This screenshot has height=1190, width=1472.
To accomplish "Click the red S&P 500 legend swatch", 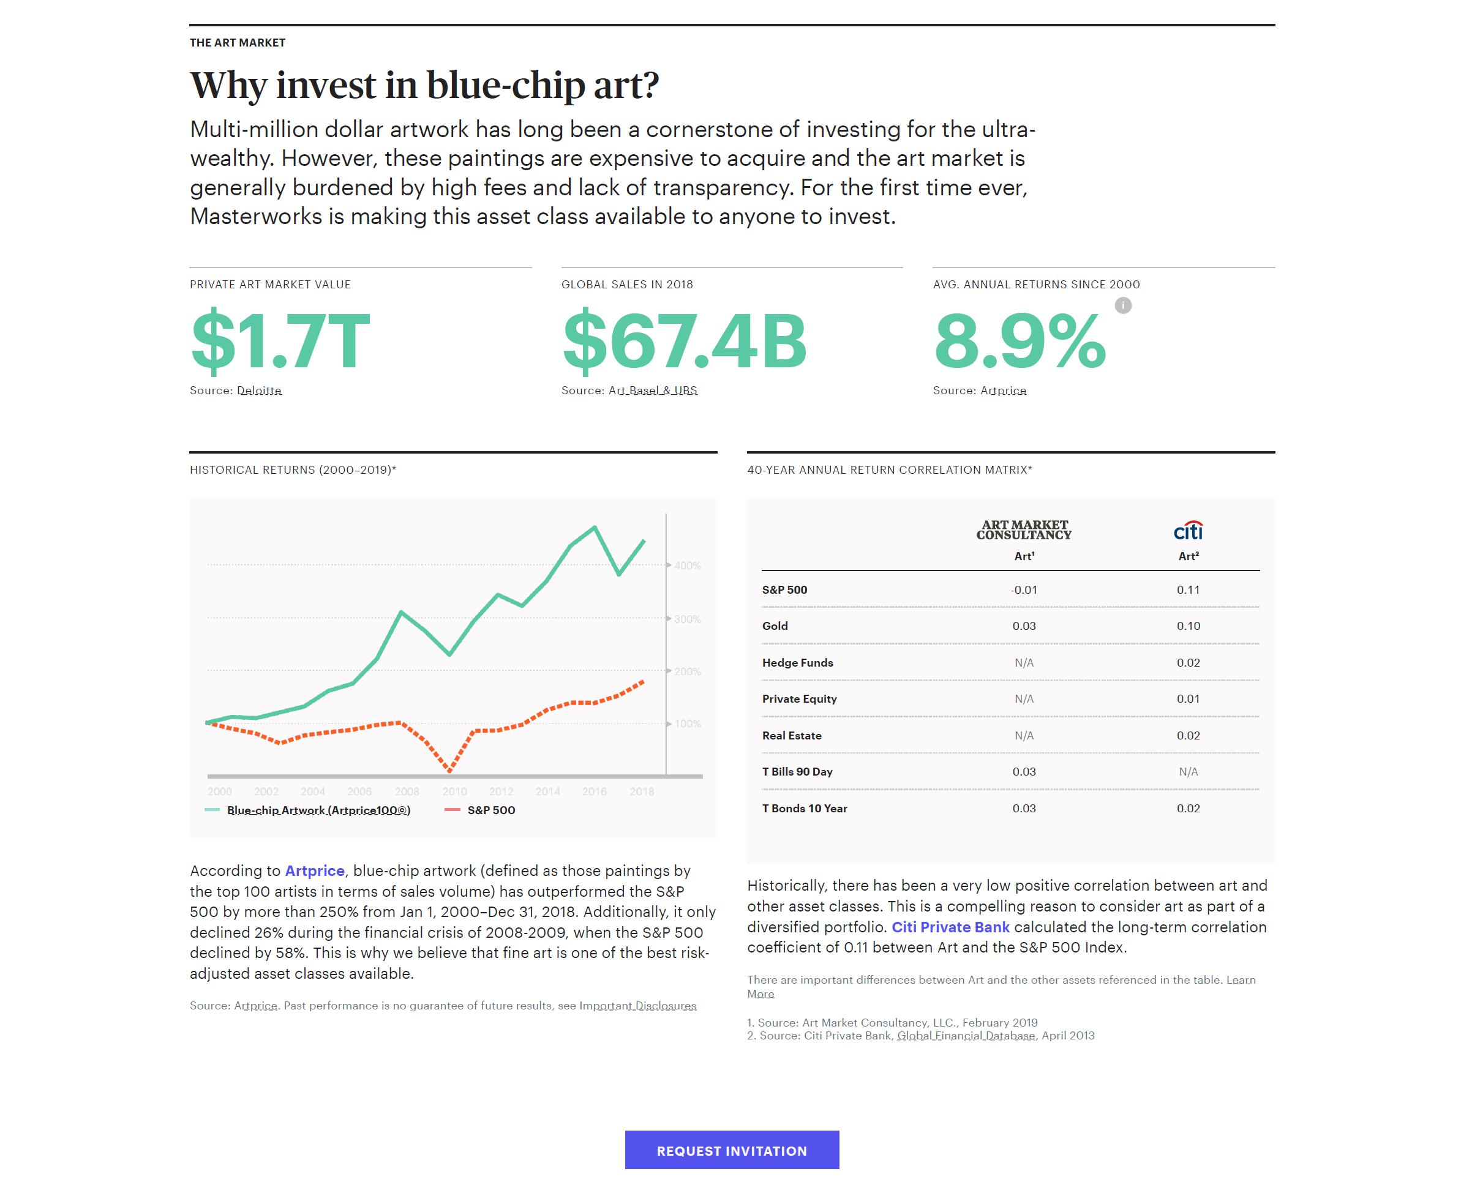I will (452, 810).
